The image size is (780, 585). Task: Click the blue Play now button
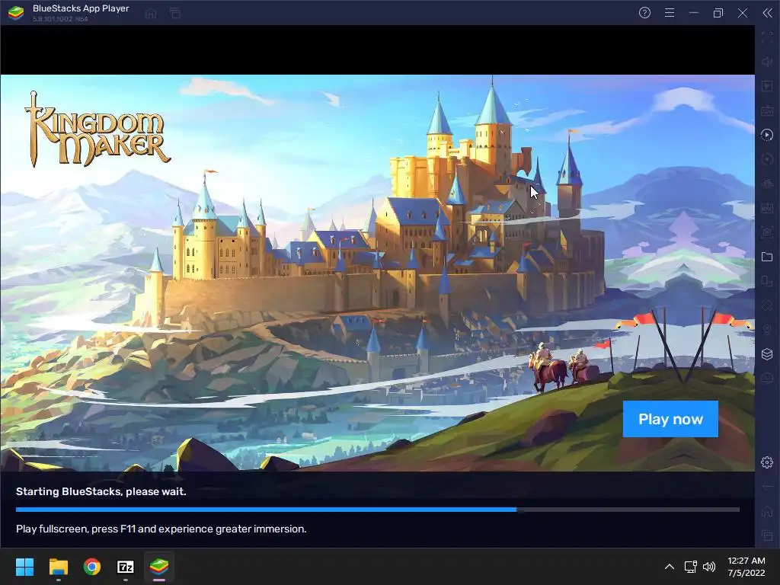(x=670, y=419)
